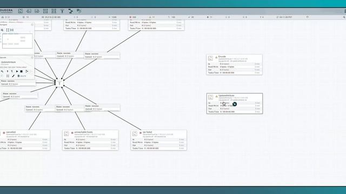Click the processor icon on 'rpc failed'

point(135,134)
